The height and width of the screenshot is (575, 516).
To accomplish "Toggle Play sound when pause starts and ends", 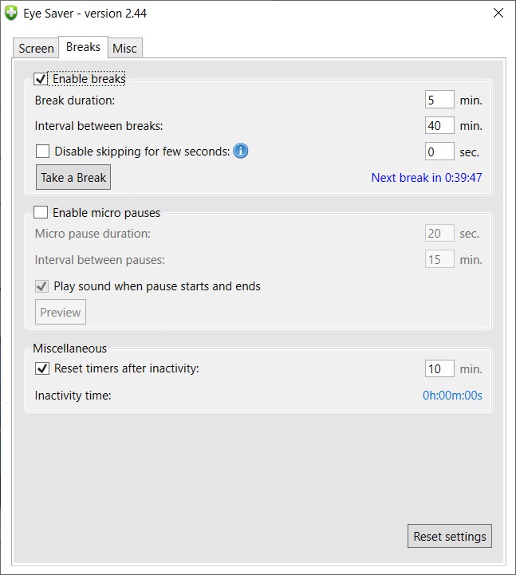I will click(42, 286).
